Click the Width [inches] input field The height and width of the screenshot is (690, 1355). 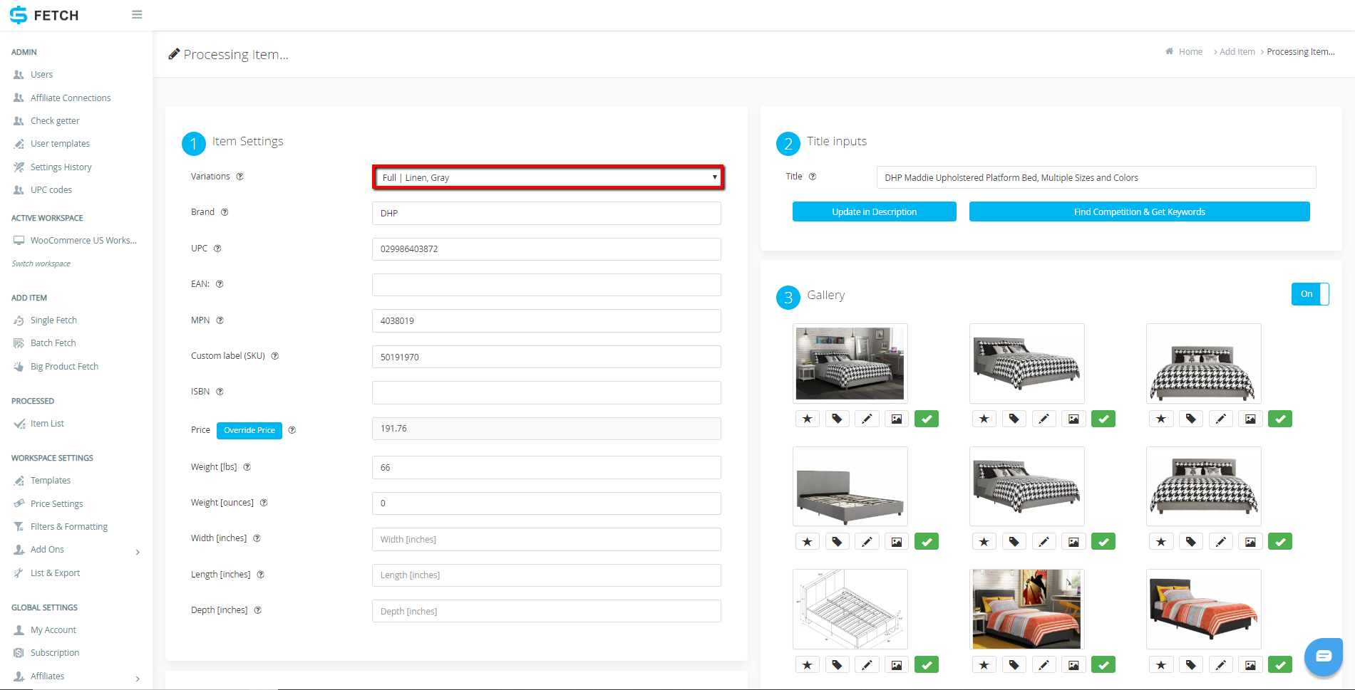point(546,539)
